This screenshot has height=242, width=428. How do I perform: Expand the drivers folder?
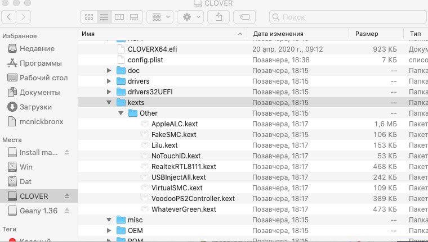[x=109, y=81]
